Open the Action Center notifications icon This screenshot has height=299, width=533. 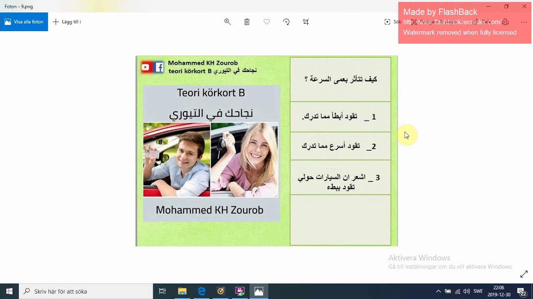(x=522, y=291)
